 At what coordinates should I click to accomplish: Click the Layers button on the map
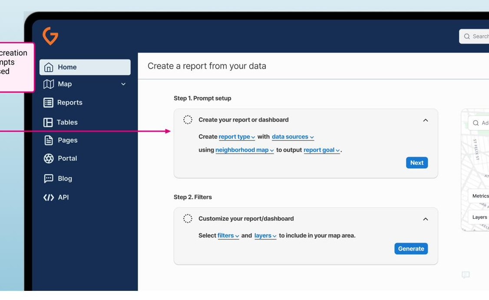point(479,217)
